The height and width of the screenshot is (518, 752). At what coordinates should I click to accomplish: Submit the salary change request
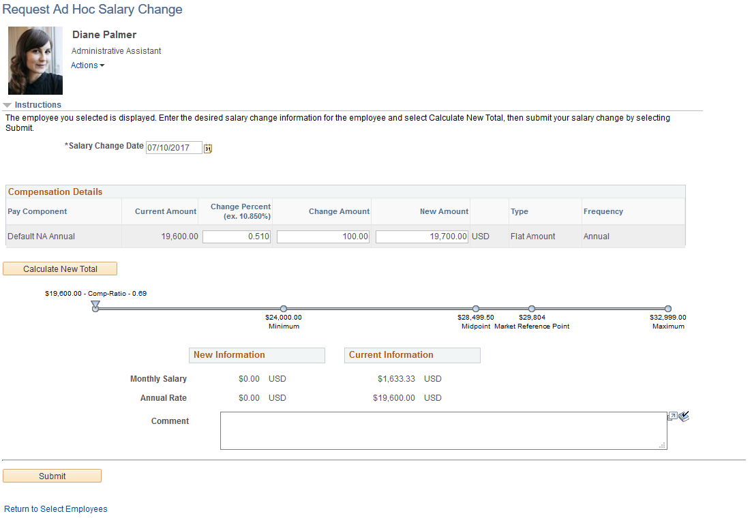(52, 476)
